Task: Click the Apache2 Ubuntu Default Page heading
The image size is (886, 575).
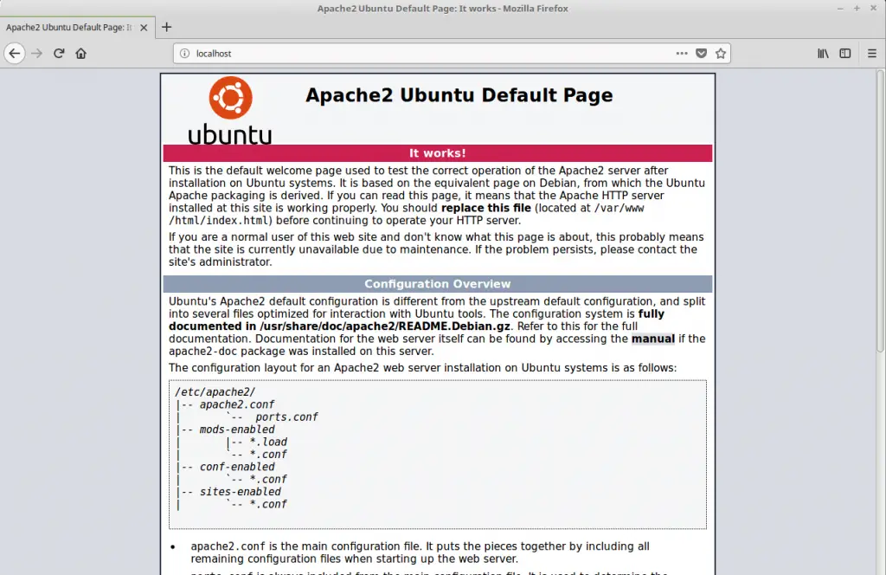Action: [459, 95]
